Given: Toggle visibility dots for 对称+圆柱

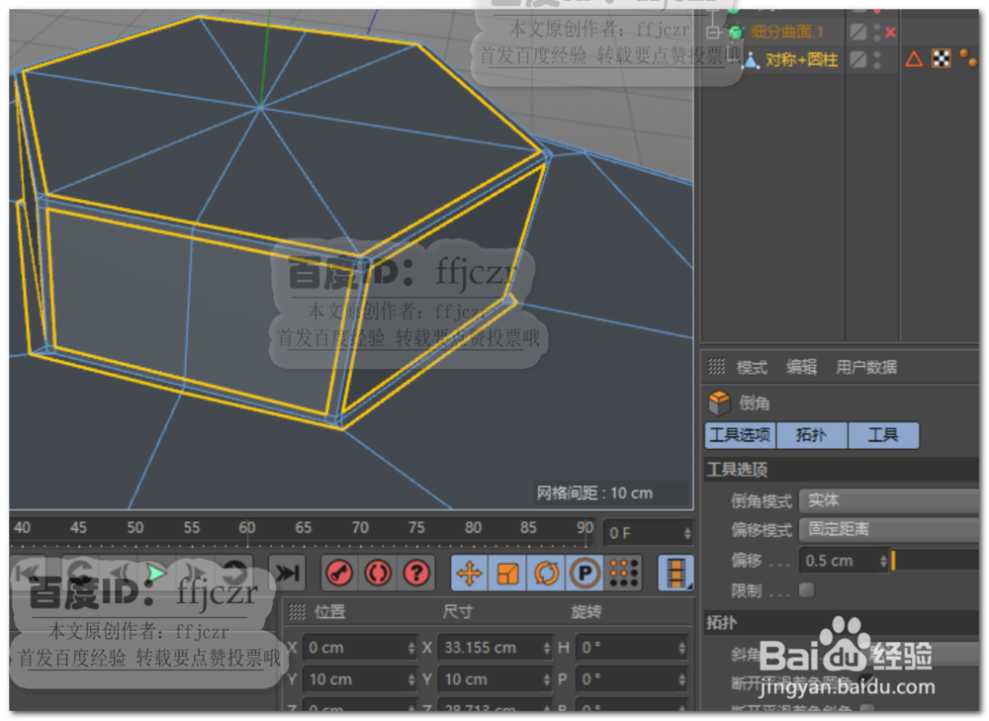Looking at the screenshot, I should [x=876, y=60].
